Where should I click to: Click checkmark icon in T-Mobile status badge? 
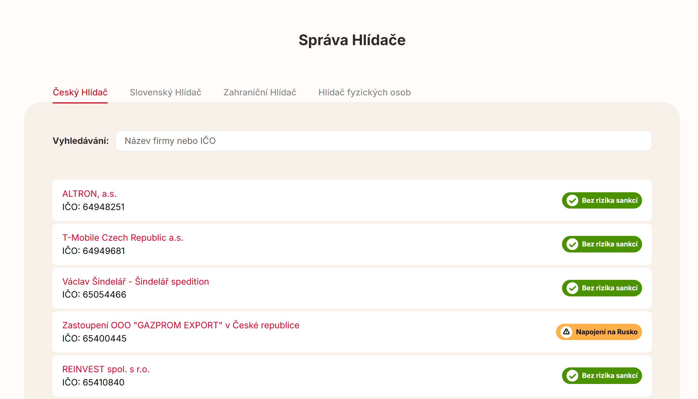coord(572,244)
